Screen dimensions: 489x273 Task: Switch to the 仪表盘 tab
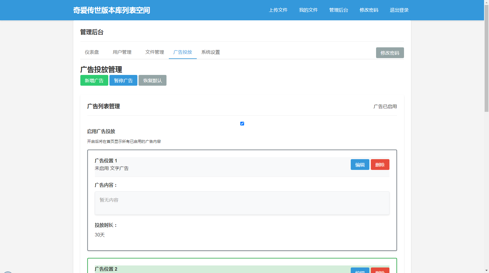point(92,52)
